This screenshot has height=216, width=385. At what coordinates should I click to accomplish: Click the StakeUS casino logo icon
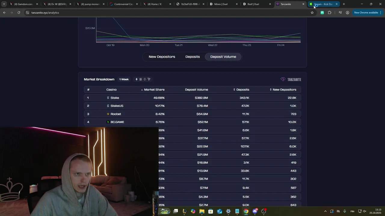pos(108,106)
